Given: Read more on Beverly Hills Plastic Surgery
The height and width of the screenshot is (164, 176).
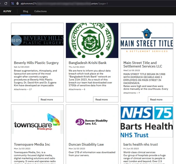Looking at the screenshot, I should [51, 100].
